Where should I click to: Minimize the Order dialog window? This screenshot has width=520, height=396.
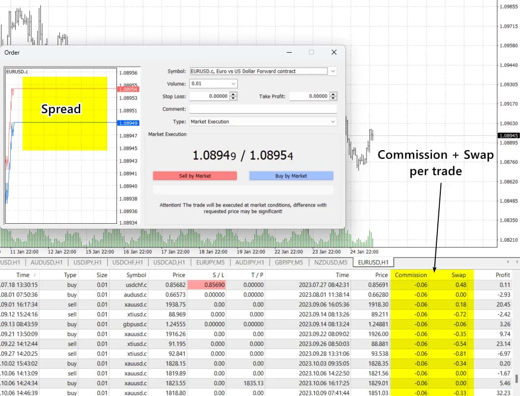tap(289, 52)
